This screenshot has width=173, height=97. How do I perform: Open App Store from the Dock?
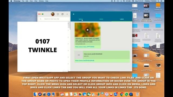pyautogui.click(x=116, y=94)
